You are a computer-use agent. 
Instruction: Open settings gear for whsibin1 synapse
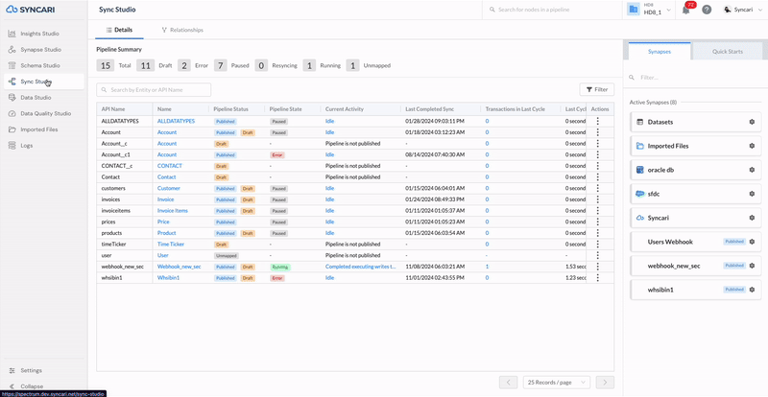752,290
